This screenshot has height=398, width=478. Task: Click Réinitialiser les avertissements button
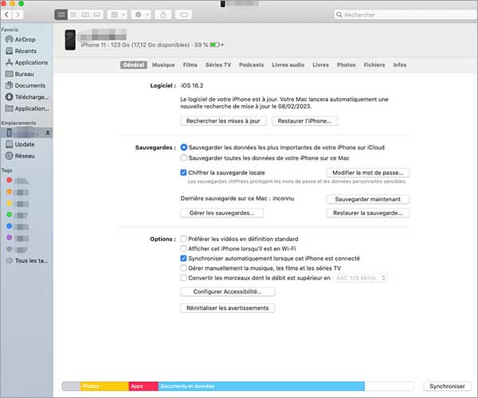pos(227,308)
